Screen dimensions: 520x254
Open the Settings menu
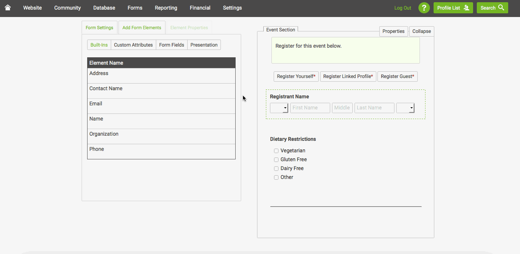(232, 8)
